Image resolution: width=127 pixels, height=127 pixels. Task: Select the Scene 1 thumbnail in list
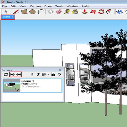(x=12, y=86)
